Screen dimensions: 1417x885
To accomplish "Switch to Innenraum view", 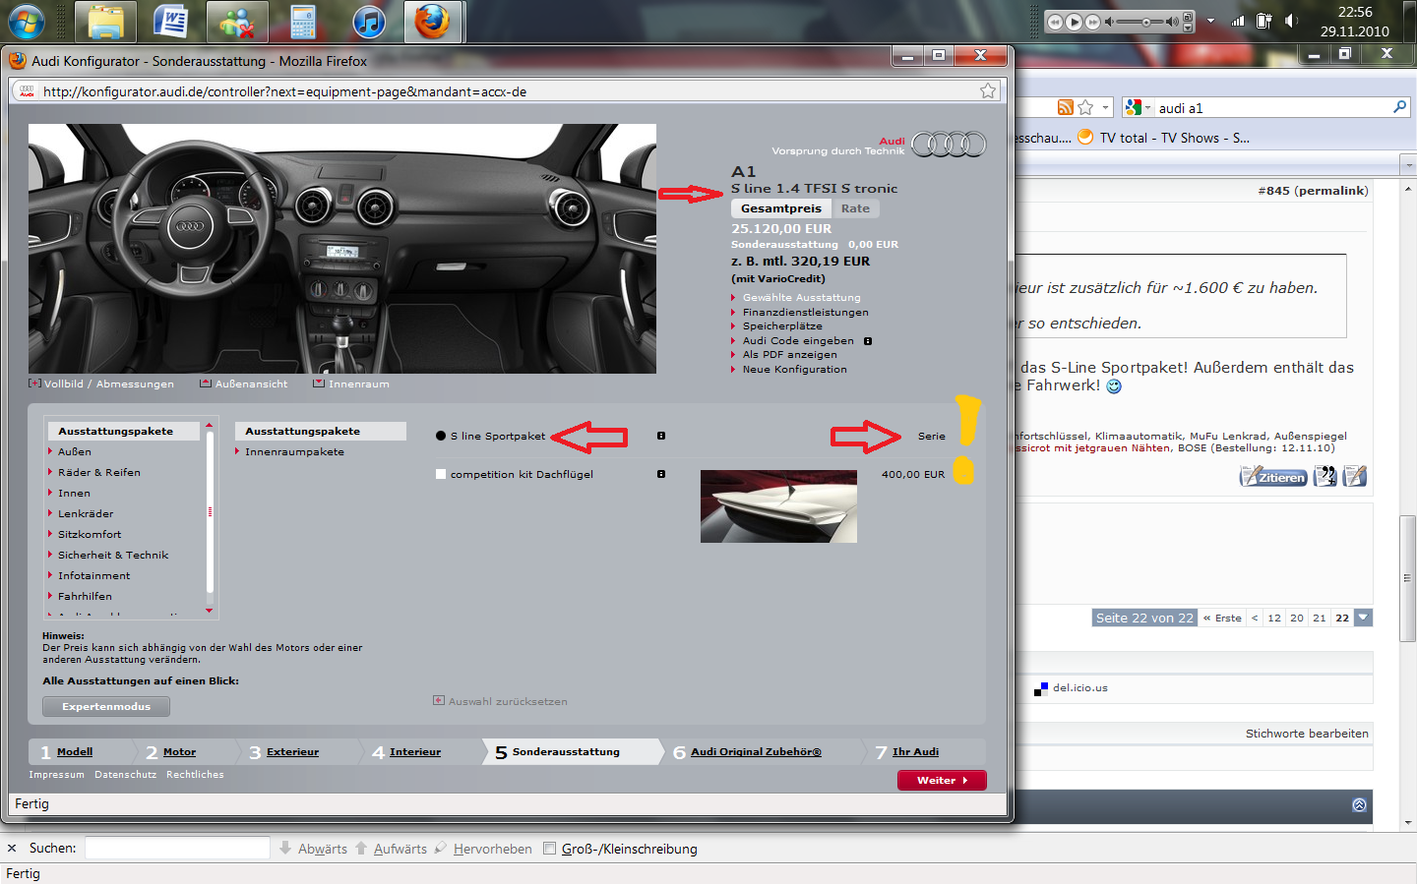I will [351, 383].
